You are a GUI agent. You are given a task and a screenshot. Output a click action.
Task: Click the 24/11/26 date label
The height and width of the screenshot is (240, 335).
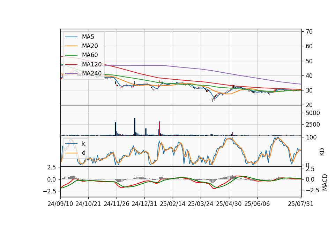[x=117, y=204]
